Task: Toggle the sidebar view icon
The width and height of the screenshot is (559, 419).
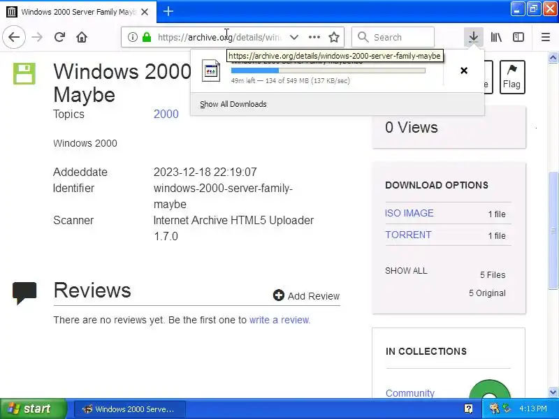Action: (518, 37)
